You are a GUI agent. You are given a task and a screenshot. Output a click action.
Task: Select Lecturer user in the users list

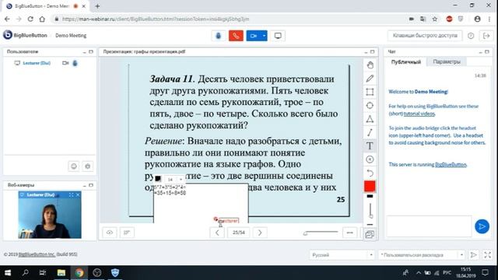click(37, 63)
